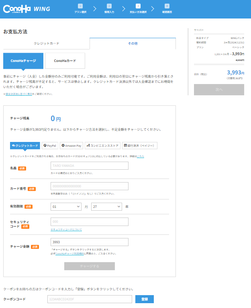Open the expiry year dropdown showing 27

(x=106, y=207)
